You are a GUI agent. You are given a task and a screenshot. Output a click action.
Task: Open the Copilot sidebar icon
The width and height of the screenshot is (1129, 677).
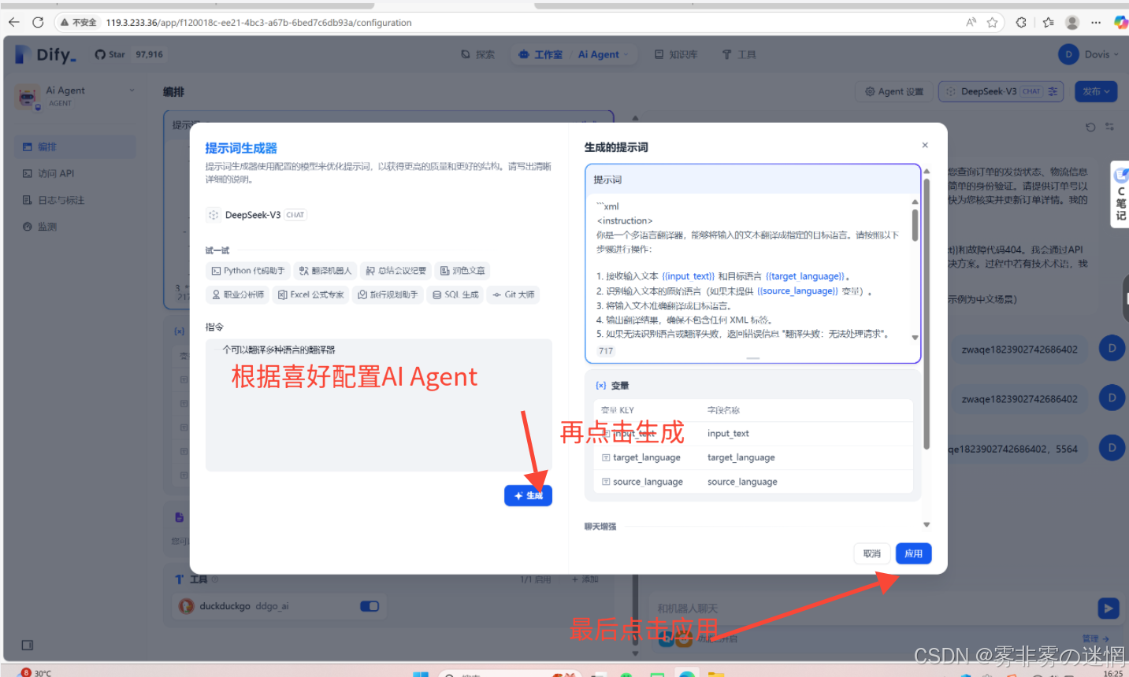click(1120, 22)
